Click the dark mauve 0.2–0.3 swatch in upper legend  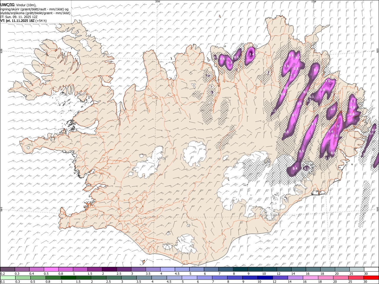(8, 270)
